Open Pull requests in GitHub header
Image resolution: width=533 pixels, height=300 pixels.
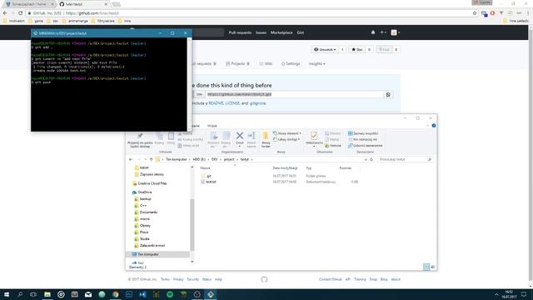[240, 32]
